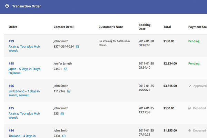207x138 pixels.
Task: Click the envelope icon beside 23421
Action: 66,69
